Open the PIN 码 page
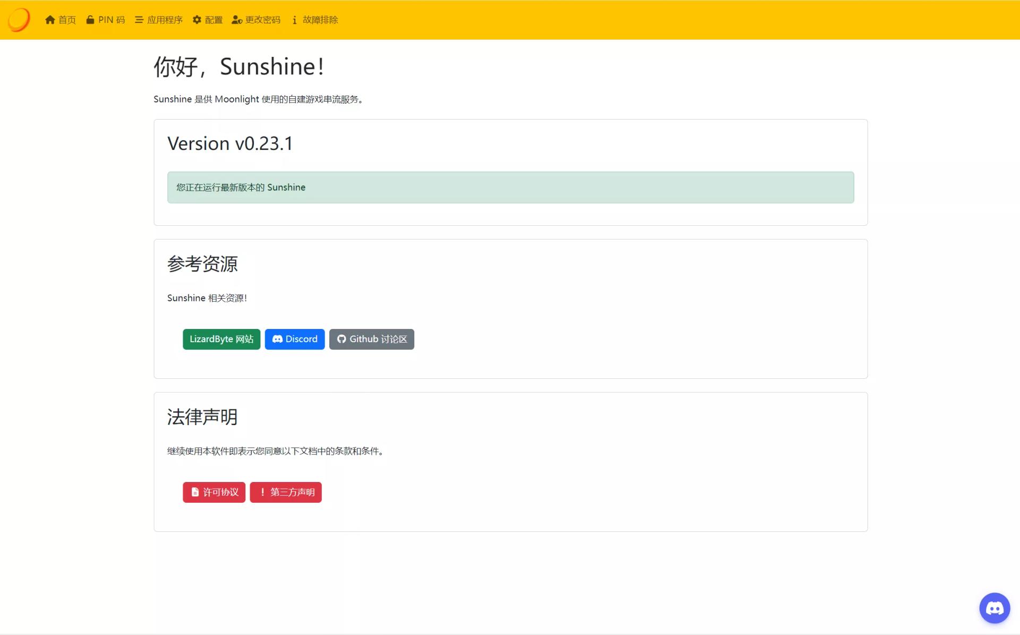1020x635 pixels. [105, 20]
